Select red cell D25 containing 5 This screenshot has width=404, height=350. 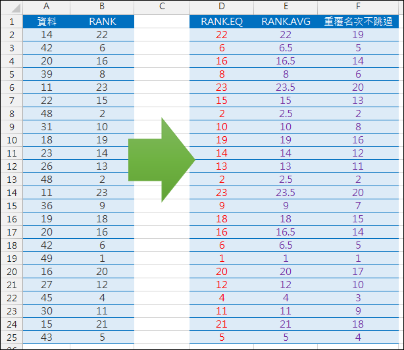222,337
